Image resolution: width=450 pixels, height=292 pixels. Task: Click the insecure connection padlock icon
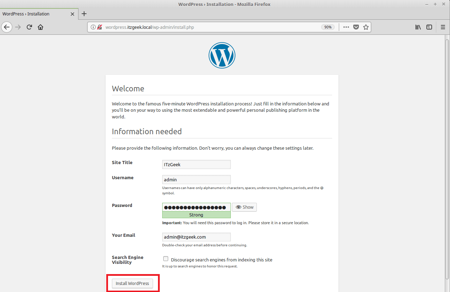(100, 27)
